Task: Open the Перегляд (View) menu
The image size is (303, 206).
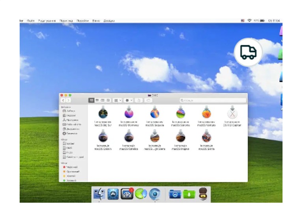Action: [66, 20]
